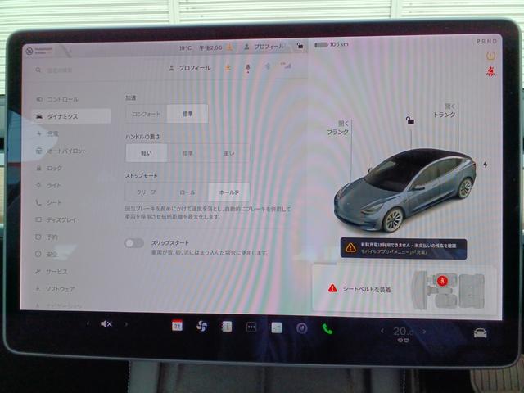Select the ダイナミクス menu item
524x393 pixels.
pyautogui.click(x=71, y=116)
